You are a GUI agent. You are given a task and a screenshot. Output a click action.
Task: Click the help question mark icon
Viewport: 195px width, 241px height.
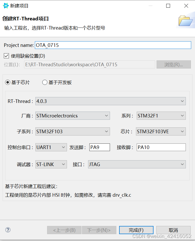tap(8, 230)
